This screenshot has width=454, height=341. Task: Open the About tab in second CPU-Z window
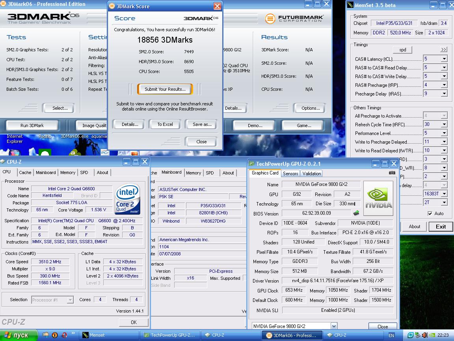pos(228,173)
